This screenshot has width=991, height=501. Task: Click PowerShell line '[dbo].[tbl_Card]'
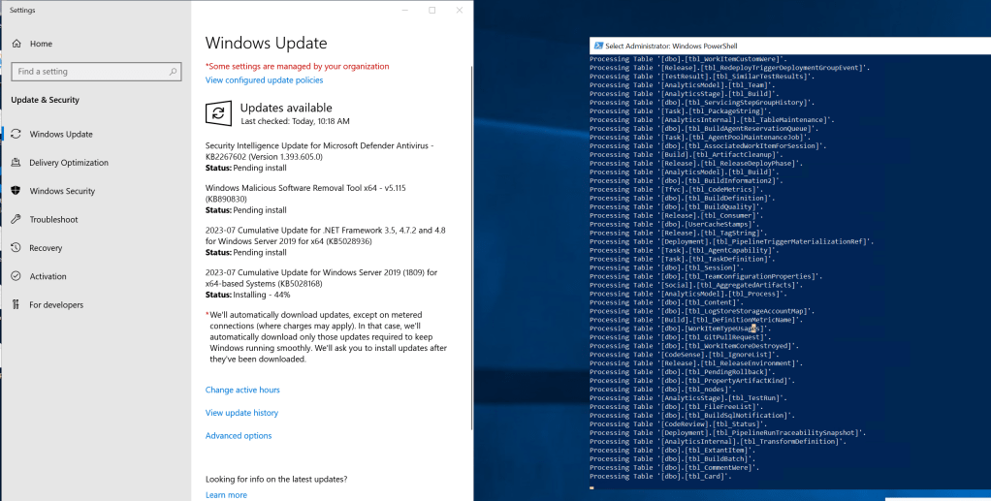pos(659,477)
